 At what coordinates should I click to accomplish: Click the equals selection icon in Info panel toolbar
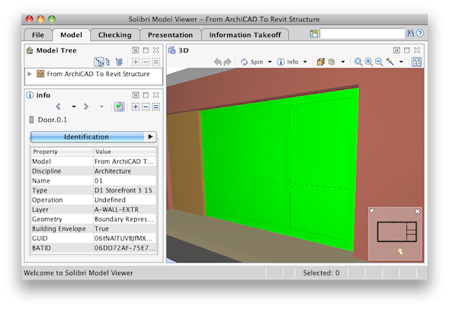[156, 107]
